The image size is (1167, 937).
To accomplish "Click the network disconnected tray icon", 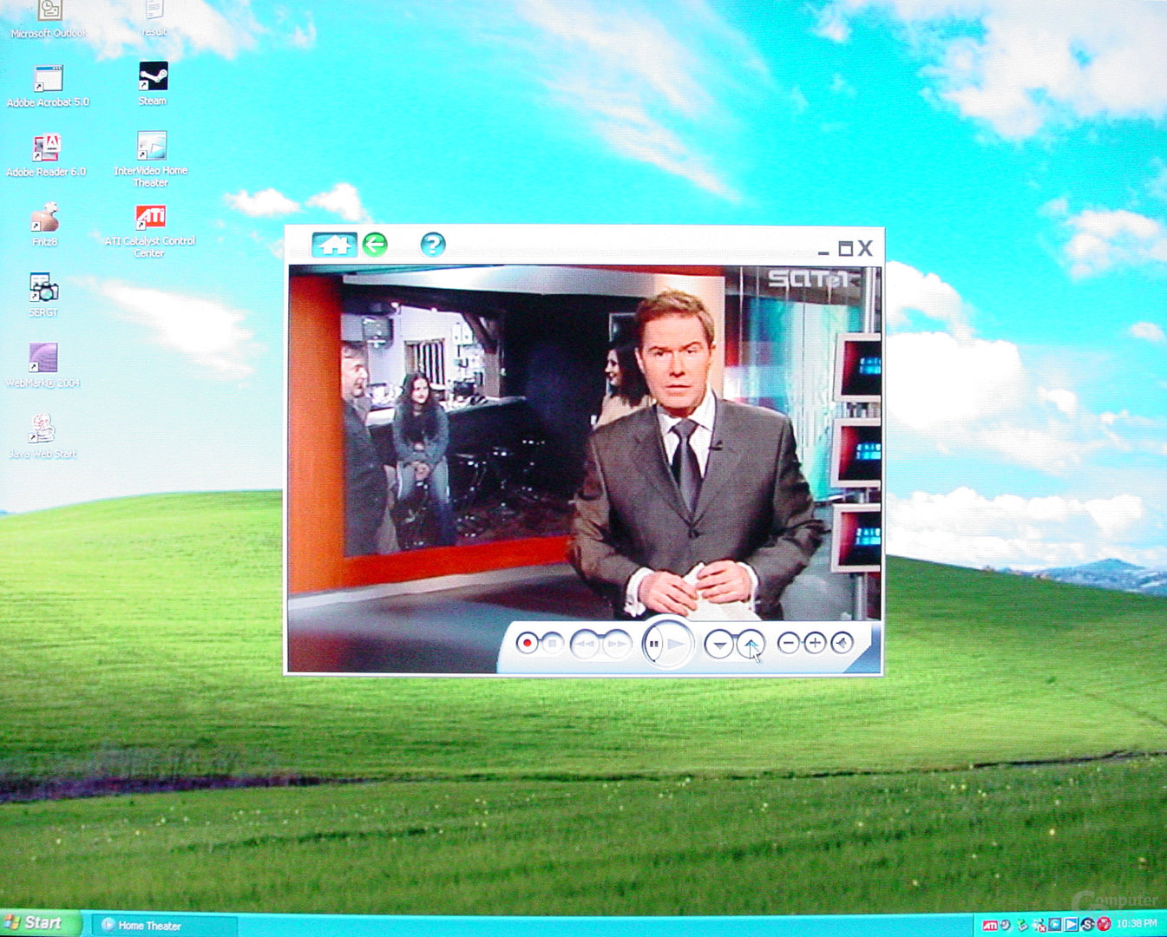I will [1039, 926].
